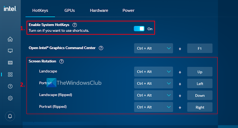The width and height of the screenshot is (238, 128).
Task: Expand Landscape (flipped) modifier dropdown
Action: [x=153, y=95]
